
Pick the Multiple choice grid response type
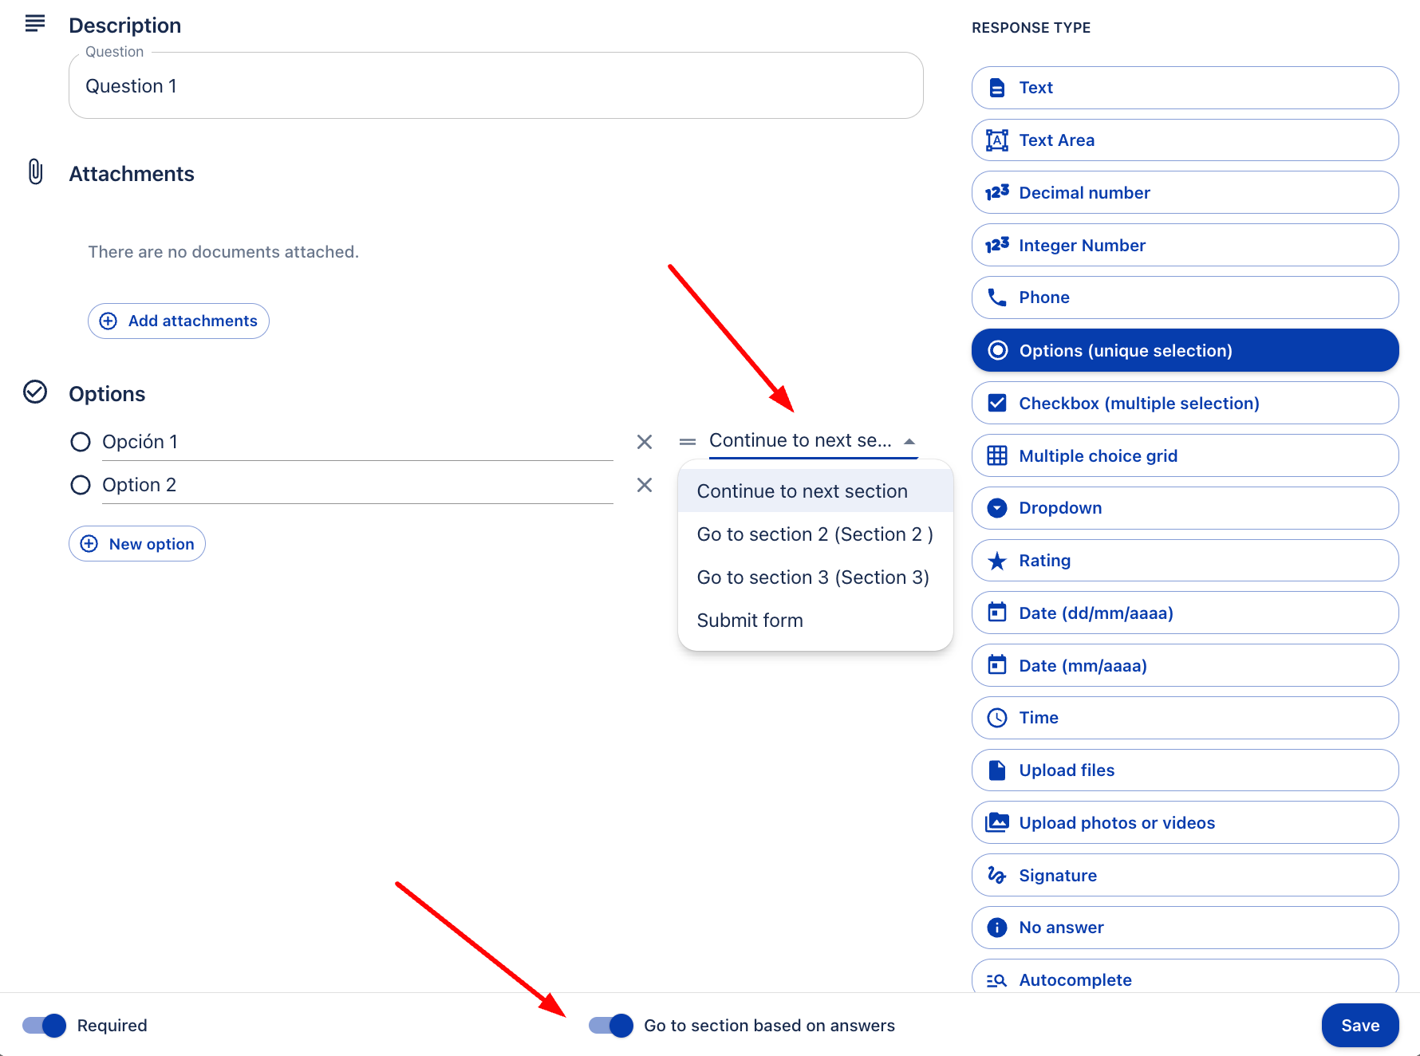(x=1184, y=455)
